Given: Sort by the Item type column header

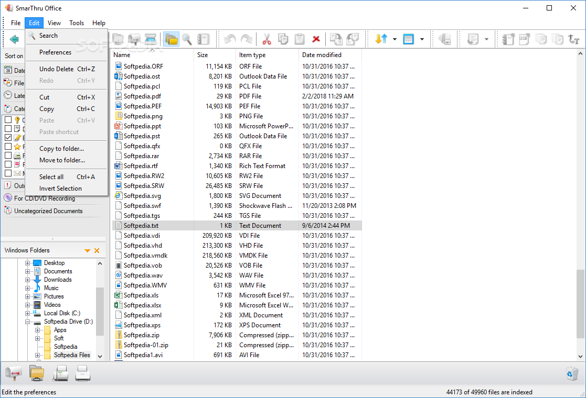Looking at the screenshot, I should pyautogui.click(x=267, y=55).
